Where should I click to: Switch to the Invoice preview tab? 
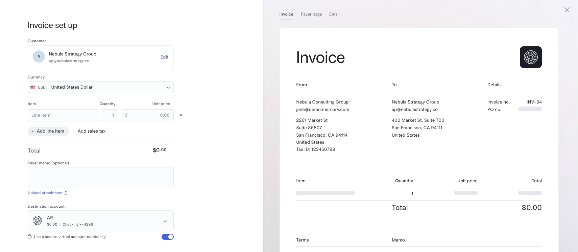(286, 14)
